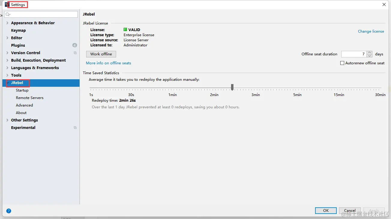Expand the Appearance & Behavior section
This screenshot has height=219, width=391.
pos(8,23)
